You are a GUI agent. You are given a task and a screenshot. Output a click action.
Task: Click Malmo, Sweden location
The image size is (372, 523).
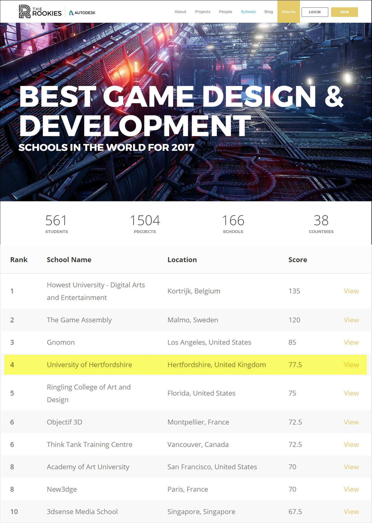tap(193, 320)
